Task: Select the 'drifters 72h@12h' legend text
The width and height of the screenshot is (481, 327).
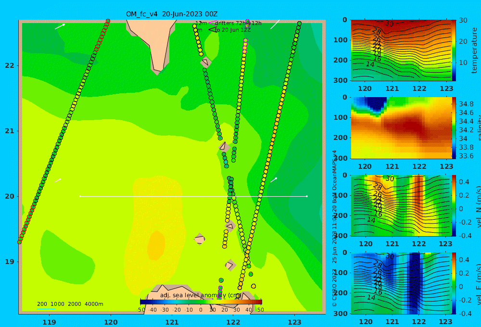Action: tap(238, 23)
